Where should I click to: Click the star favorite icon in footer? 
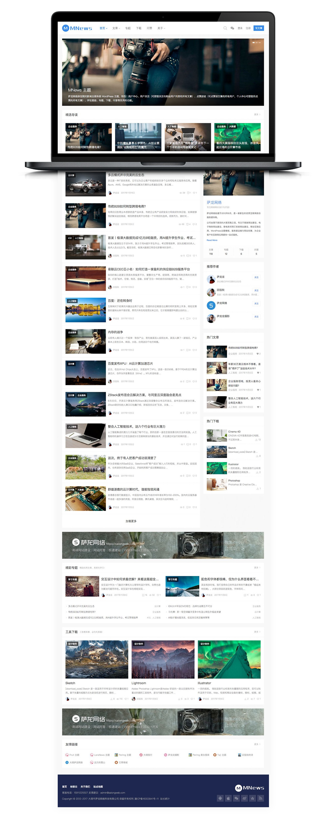click(x=253, y=798)
